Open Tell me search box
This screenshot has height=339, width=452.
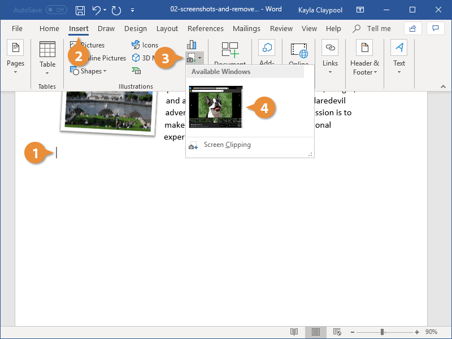click(x=372, y=28)
